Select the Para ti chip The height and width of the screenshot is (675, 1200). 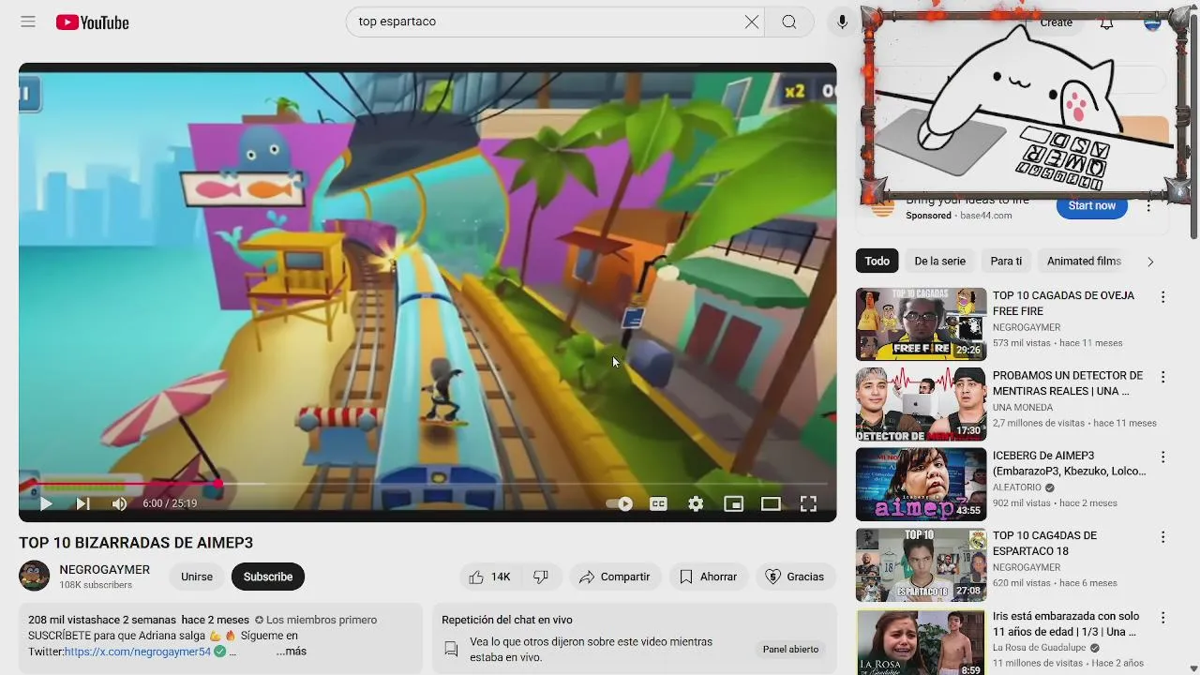coord(1006,261)
